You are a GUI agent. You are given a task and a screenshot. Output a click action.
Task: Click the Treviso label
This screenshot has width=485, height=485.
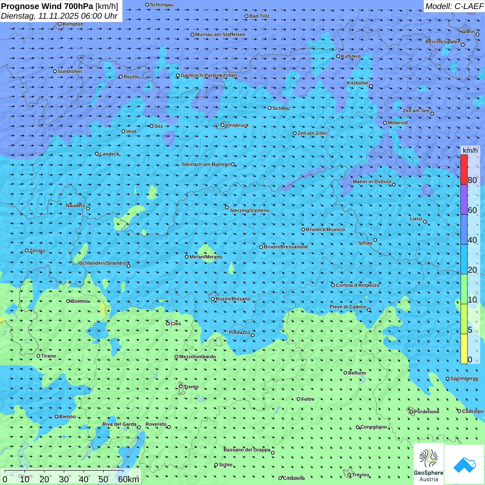coord(361,475)
